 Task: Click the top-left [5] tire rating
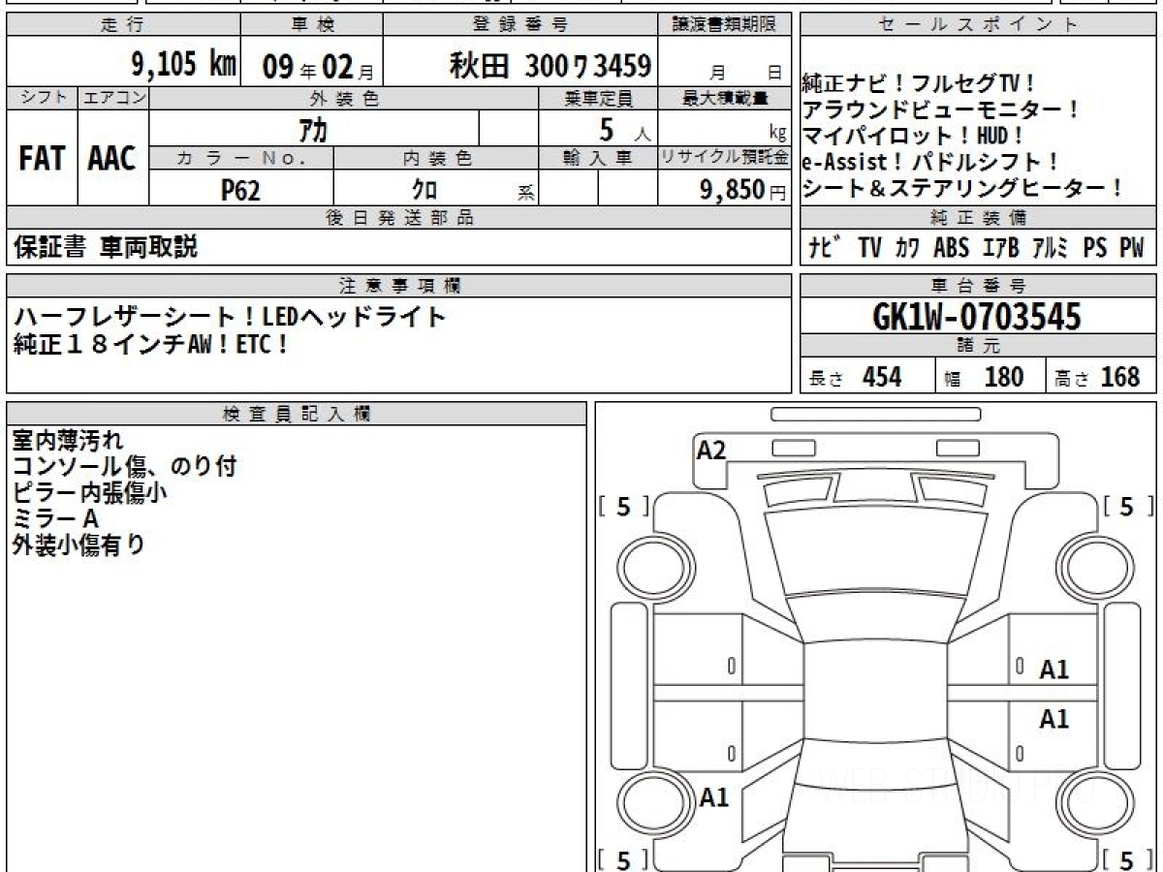(623, 506)
